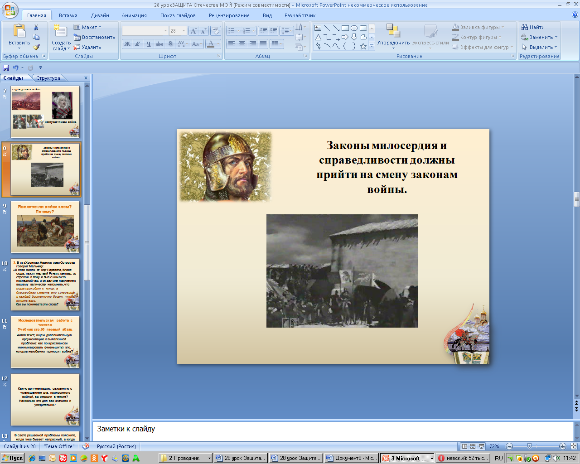Screen dimensions: 580x464
Task: Toggle underline Ч formatting
Action: point(148,44)
